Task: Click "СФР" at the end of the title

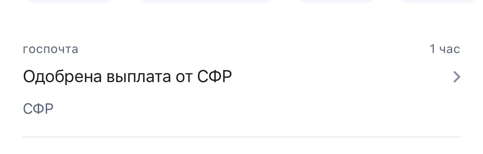Action: tap(214, 77)
